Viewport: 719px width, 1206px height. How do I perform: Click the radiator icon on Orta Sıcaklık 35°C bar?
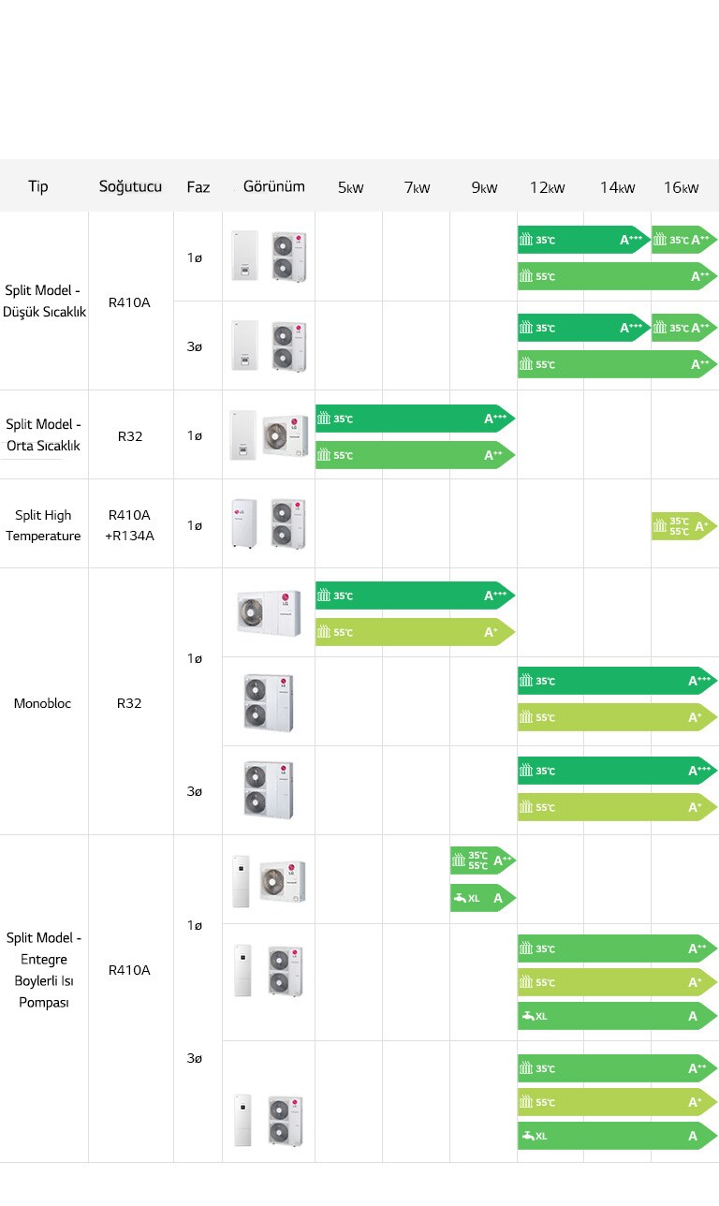tap(324, 419)
